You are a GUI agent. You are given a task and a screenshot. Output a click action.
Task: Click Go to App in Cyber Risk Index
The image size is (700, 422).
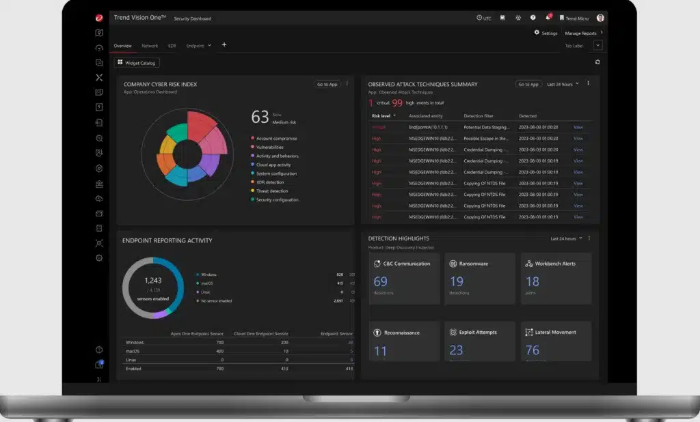click(x=327, y=84)
